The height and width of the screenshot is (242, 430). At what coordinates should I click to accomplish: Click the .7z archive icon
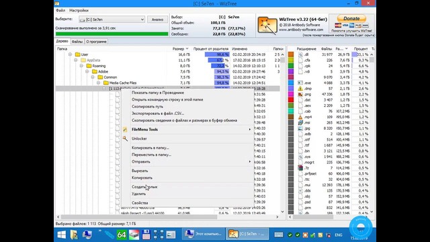click(300, 168)
